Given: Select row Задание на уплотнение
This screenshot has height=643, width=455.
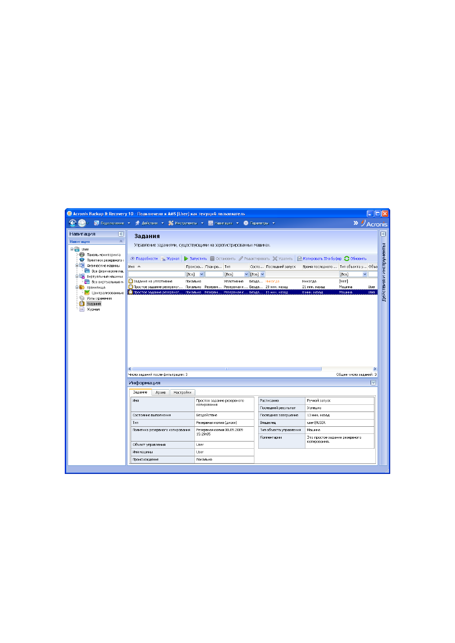Looking at the screenshot, I should 253,281.
